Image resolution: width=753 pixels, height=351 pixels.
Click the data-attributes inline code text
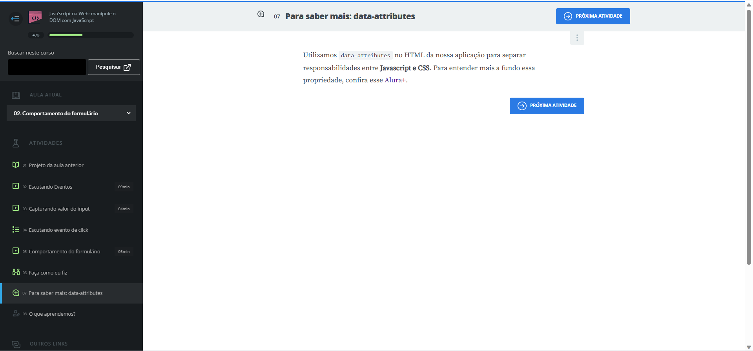(x=365, y=55)
